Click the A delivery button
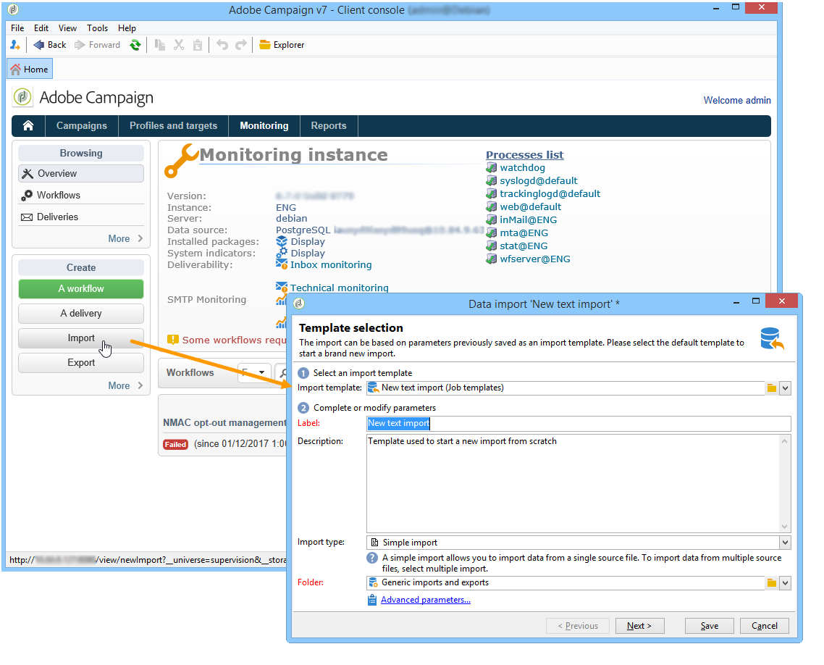The width and height of the screenshot is (824, 665). (x=81, y=314)
